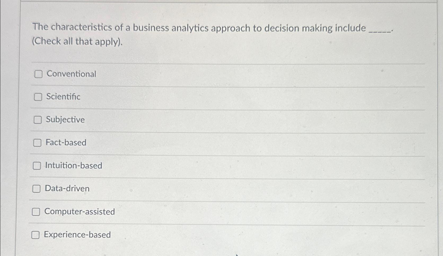Check the Conventional checkbox
The image size is (443, 256).
[x=38, y=74]
